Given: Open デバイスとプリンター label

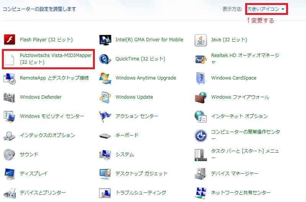Looking at the screenshot, I should point(43,193).
